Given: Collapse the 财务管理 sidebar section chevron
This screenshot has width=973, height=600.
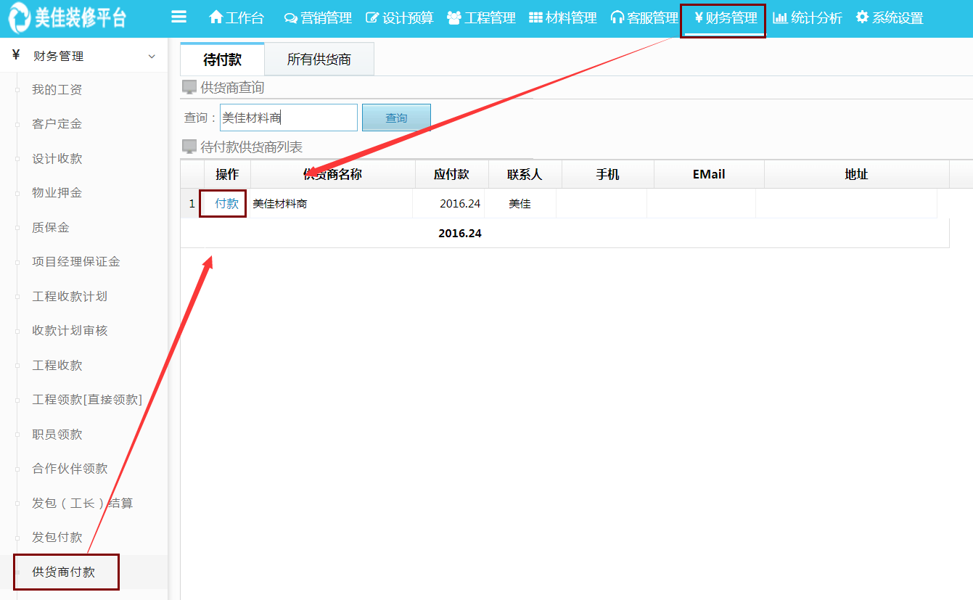Looking at the screenshot, I should (152, 57).
